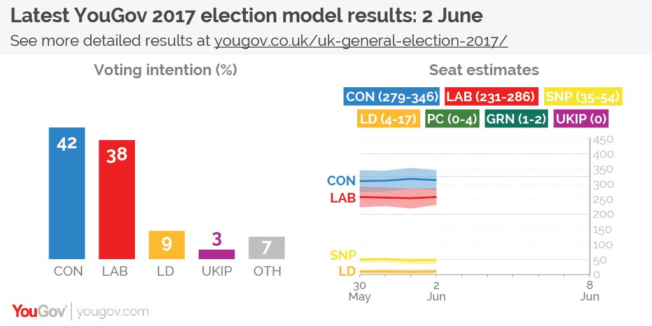The image size is (652, 326).
Task: Select the PC (0-4) legend badge
Action: pyautogui.click(x=453, y=119)
